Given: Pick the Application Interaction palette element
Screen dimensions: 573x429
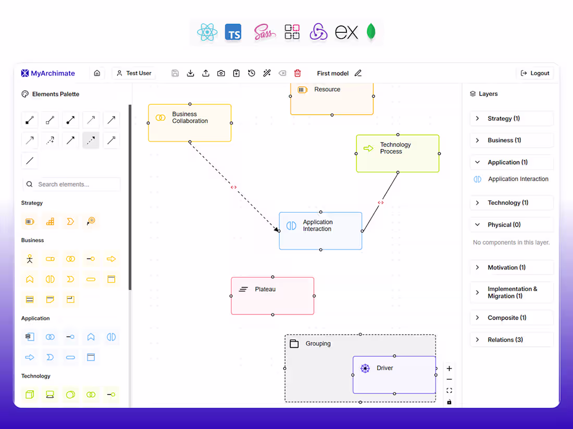Looking at the screenshot, I should pyautogui.click(x=111, y=337).
